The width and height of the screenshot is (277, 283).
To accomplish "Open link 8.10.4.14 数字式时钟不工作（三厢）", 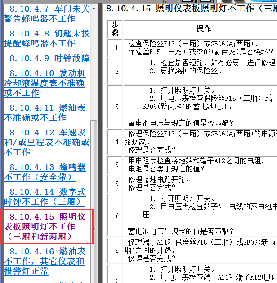I will tap(45, 197).
